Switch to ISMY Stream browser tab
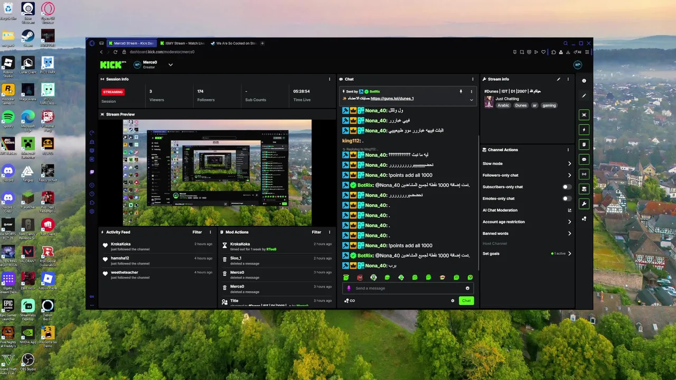The image size is (676, 380). (181, 43)
